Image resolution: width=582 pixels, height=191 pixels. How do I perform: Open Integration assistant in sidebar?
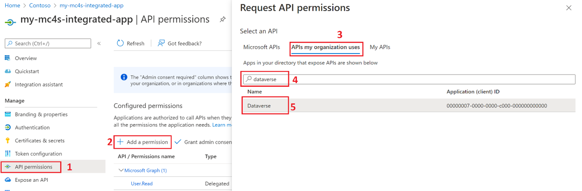[x=39, y=84]
